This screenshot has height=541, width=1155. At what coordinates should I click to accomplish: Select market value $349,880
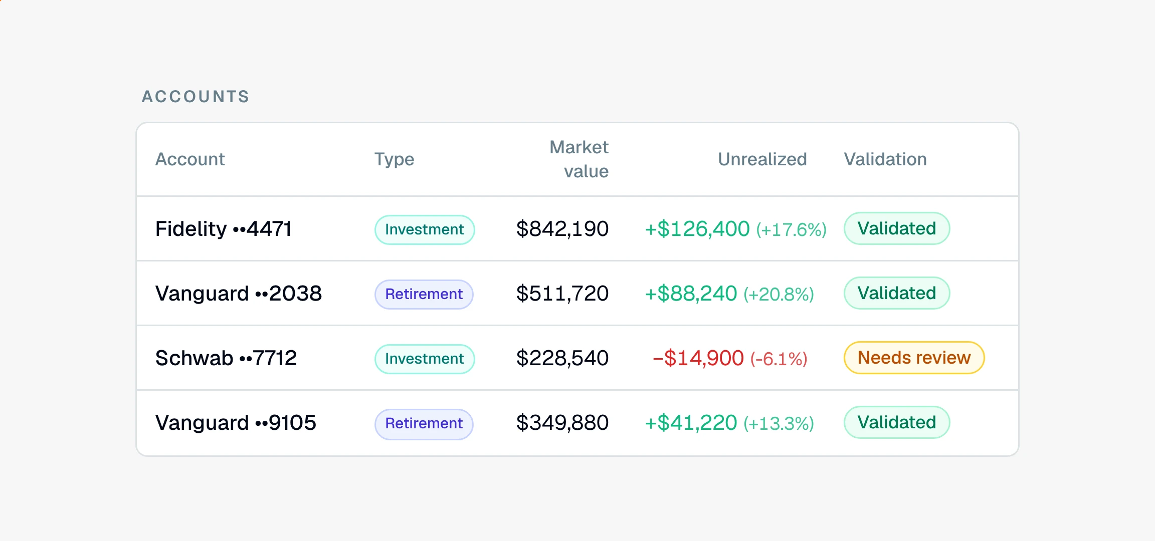coord(562,423)
